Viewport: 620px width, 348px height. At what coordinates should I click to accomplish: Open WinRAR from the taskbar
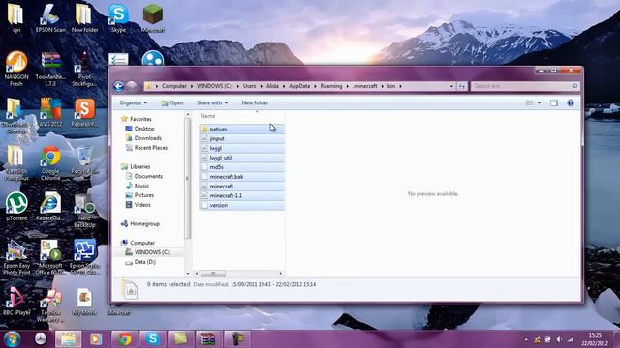tap(208, 339)
